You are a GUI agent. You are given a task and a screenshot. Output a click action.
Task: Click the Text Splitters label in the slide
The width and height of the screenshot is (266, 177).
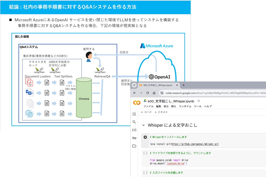[x=64, y=76]
